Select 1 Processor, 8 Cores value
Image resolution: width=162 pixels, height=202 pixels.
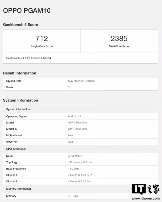point(80,162)
